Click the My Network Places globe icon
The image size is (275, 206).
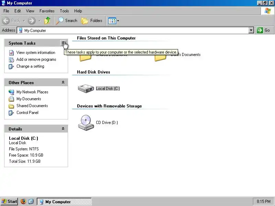pyautogui.click(x=11, y=92)
